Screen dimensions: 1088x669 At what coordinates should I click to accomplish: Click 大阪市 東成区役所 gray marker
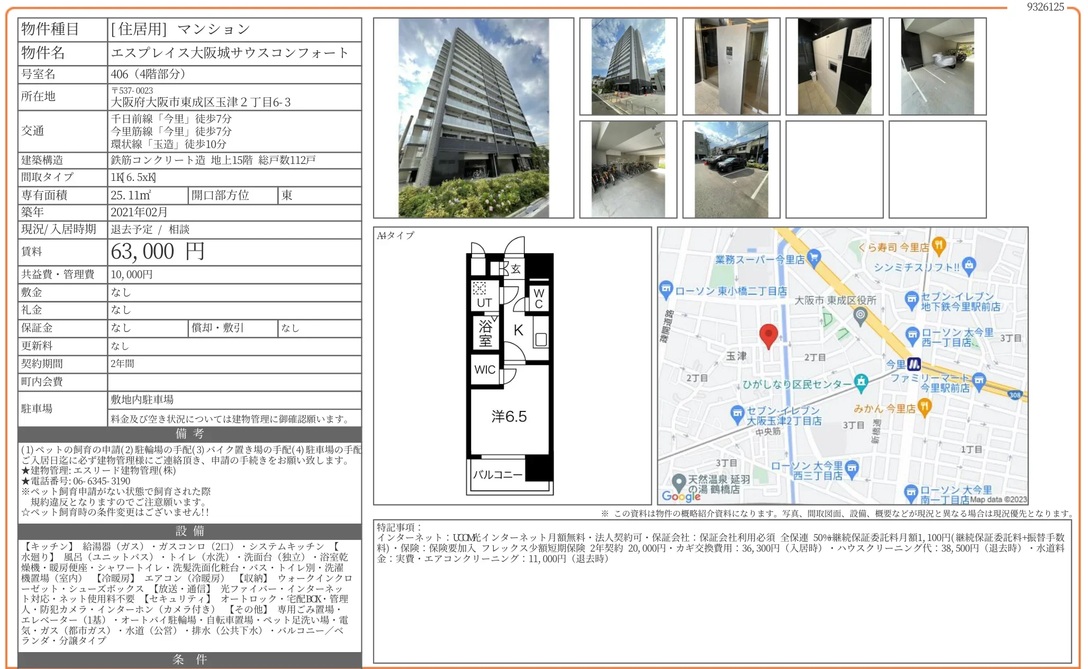pos(860,315)
